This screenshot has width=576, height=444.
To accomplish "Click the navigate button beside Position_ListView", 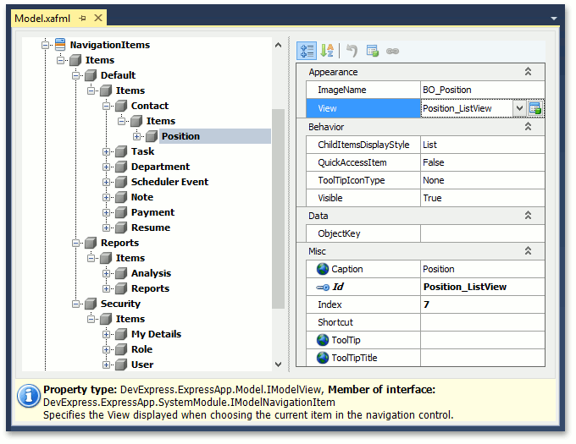I will 534,108.
